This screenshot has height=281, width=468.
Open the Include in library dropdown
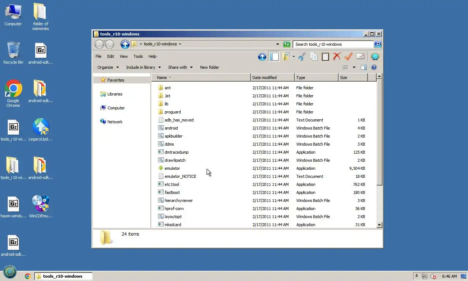click(143, 67)
